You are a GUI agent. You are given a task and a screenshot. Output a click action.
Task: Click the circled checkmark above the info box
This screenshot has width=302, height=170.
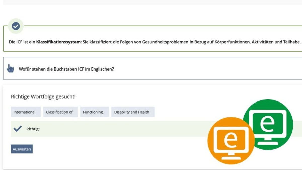pos(16,26)
